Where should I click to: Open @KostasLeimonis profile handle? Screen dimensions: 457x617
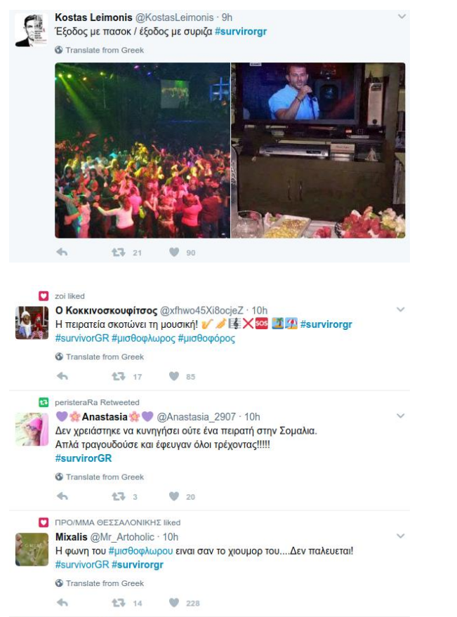click(x=174, y=18)
